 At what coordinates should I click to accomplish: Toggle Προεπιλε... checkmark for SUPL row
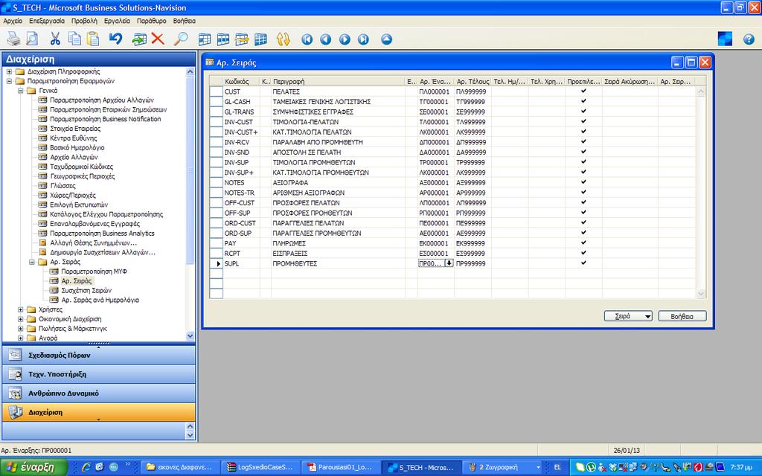(583, 263)
